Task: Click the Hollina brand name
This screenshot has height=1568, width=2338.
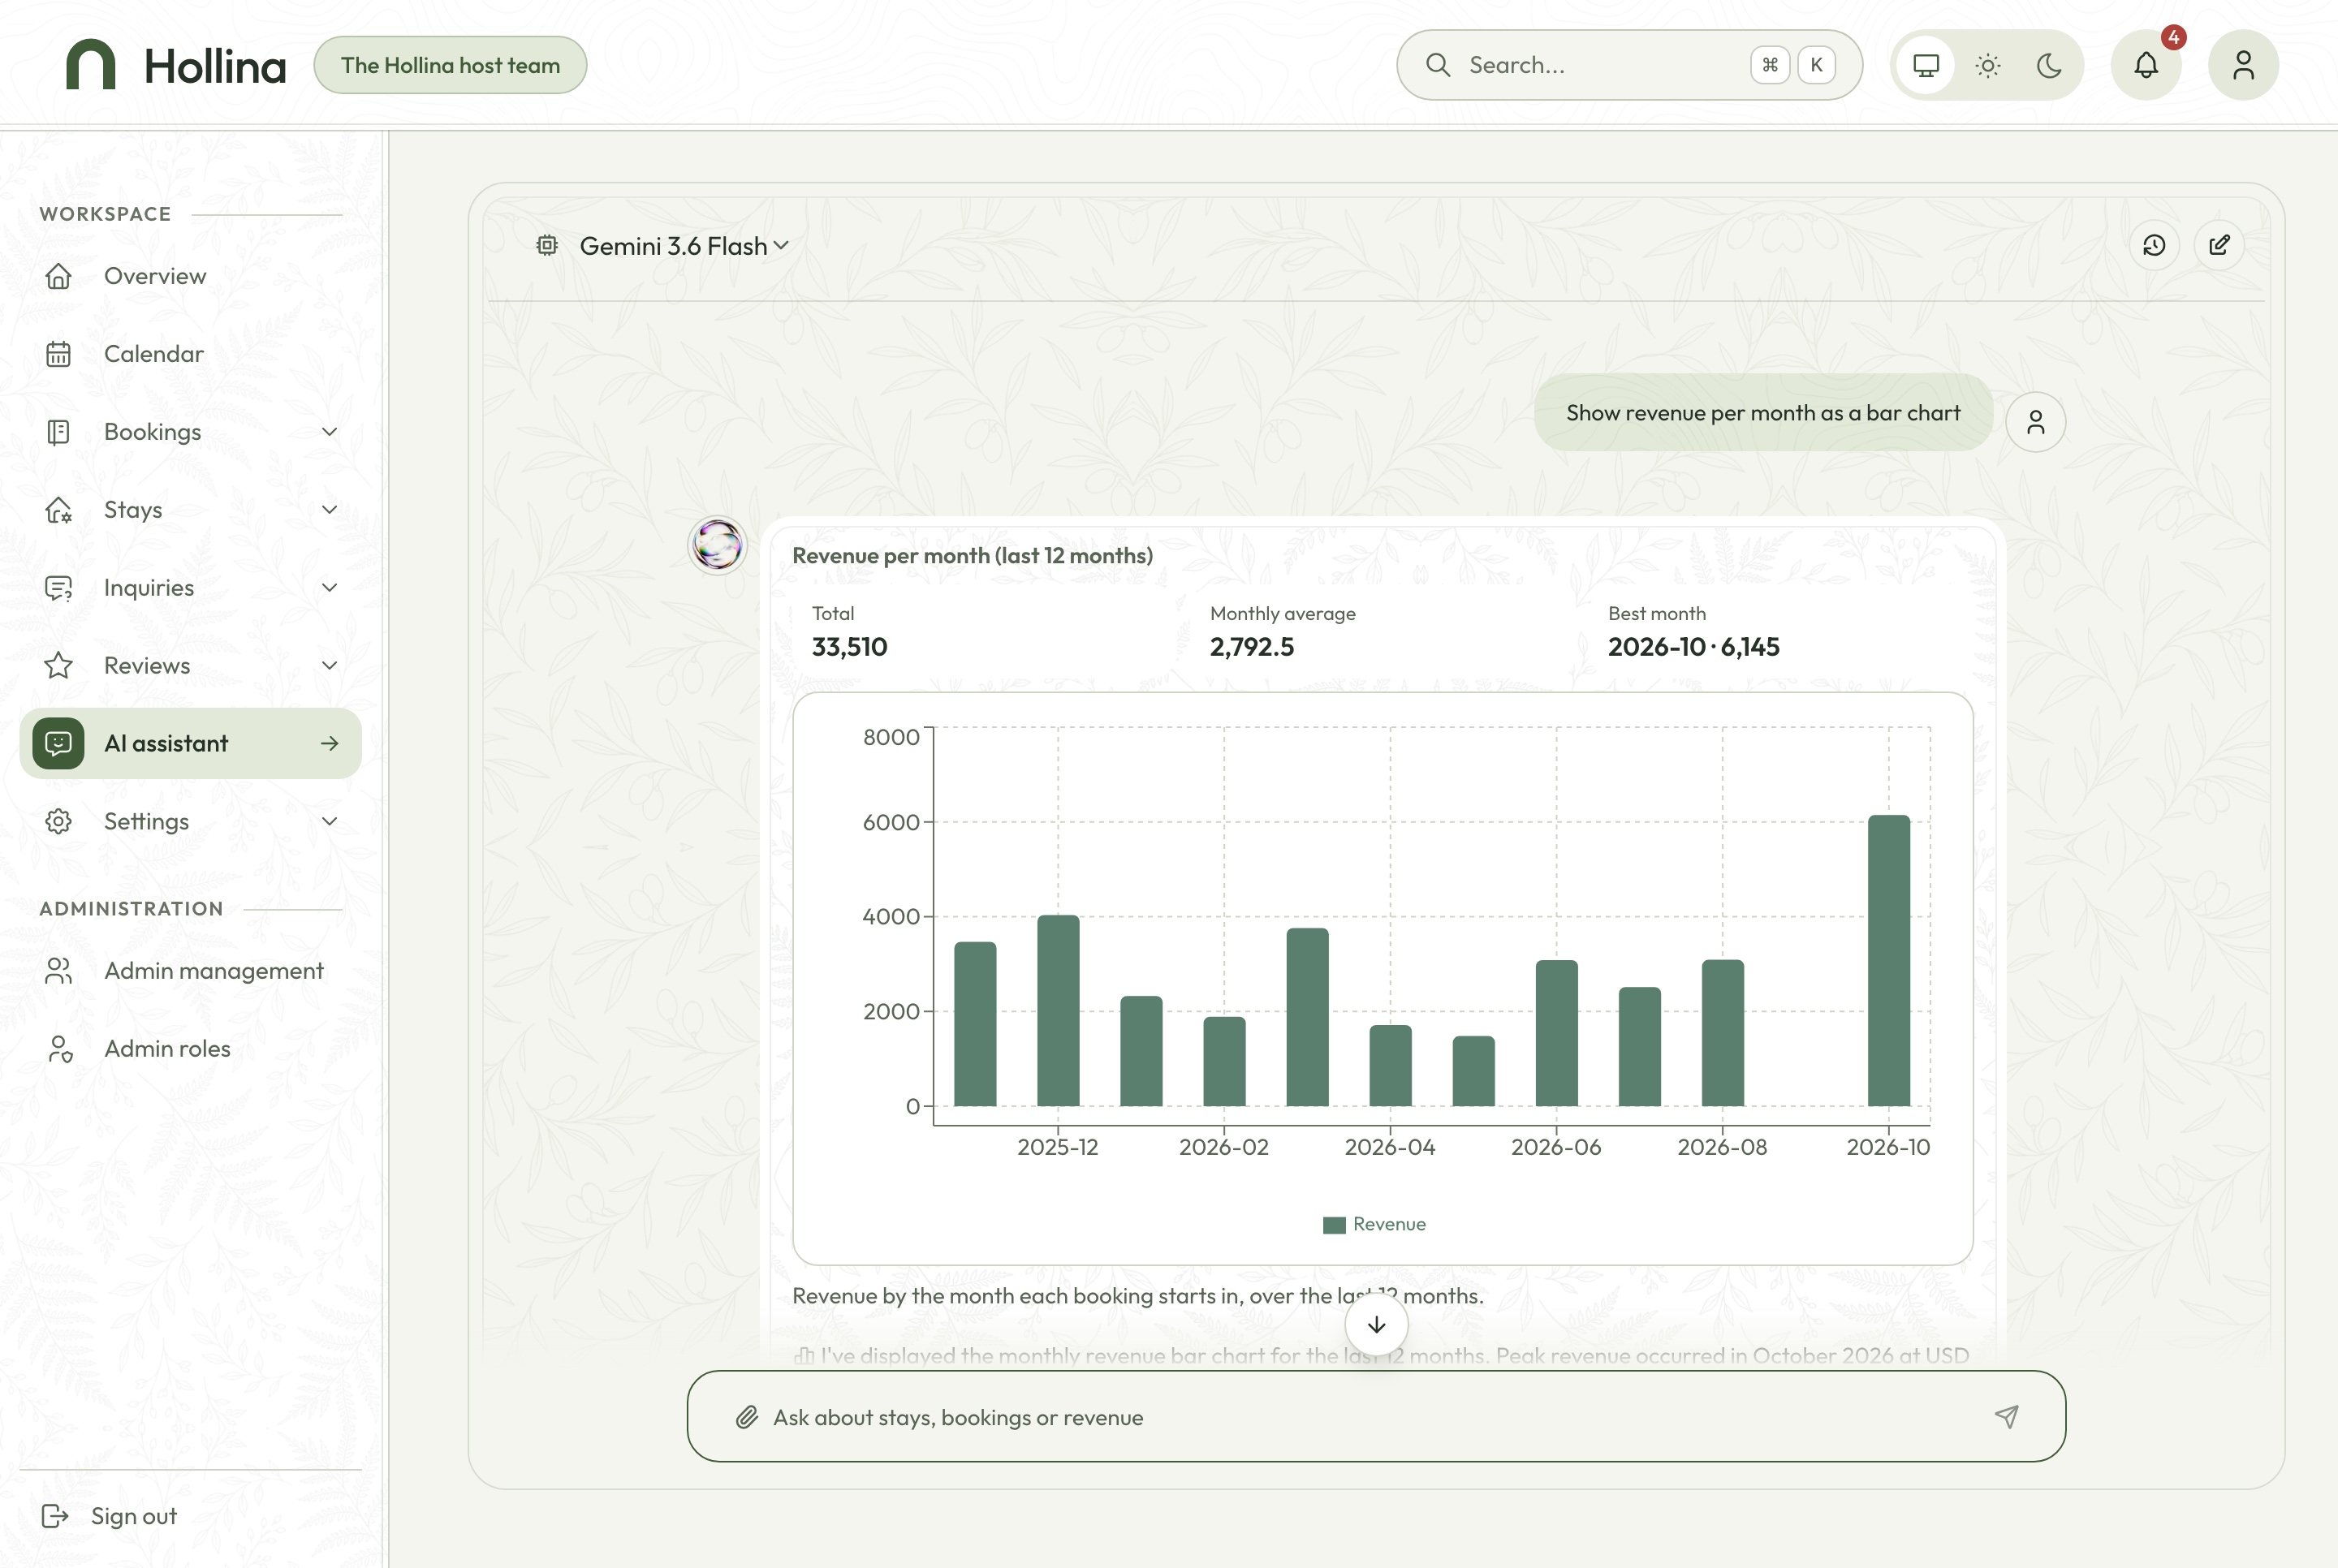Action: (x=215, y=66)
